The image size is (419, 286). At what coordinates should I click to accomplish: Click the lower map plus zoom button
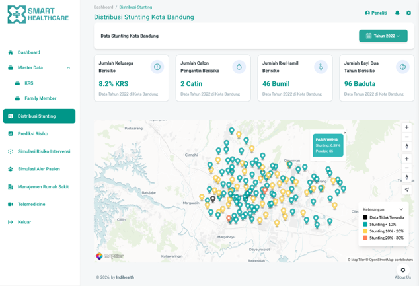point(406,159)
